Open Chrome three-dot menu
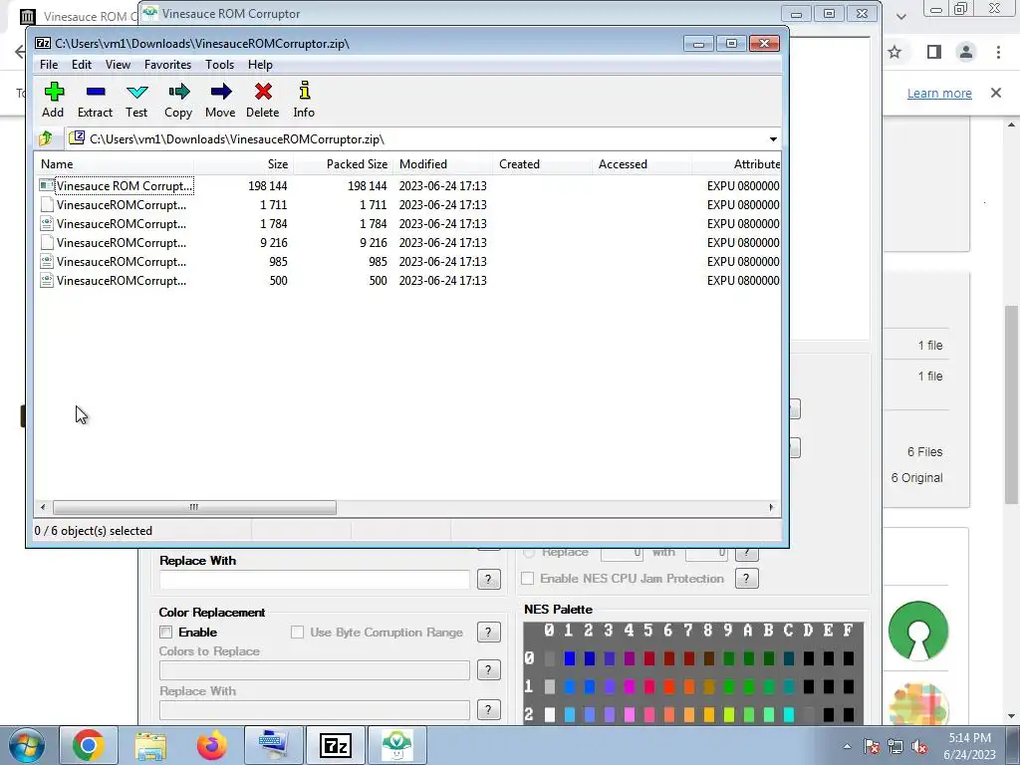The image size is (1020, 765). [x=998, y=52]
